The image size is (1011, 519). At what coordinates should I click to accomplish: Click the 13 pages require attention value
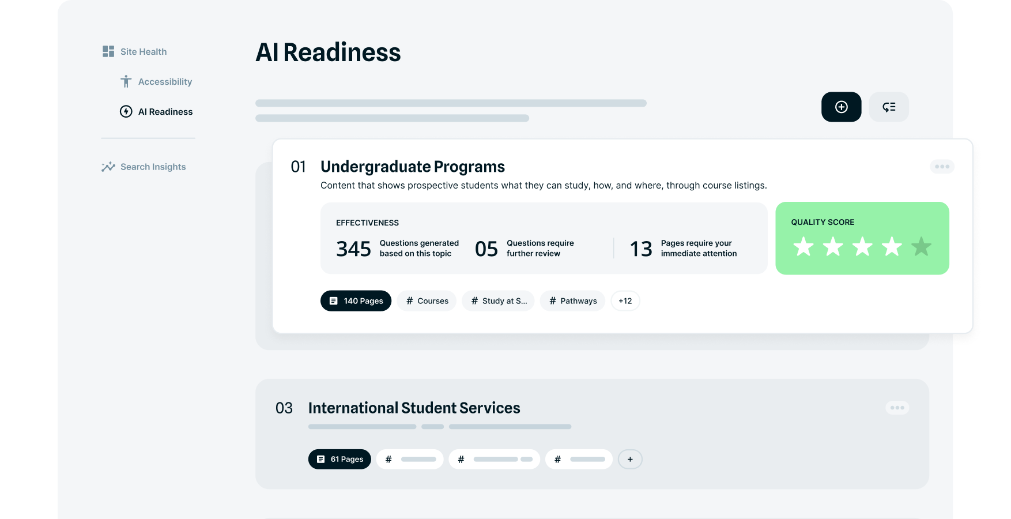(x=641, y=249)
